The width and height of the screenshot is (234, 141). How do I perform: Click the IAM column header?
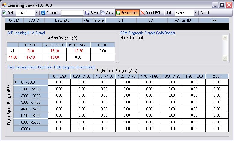213,20
